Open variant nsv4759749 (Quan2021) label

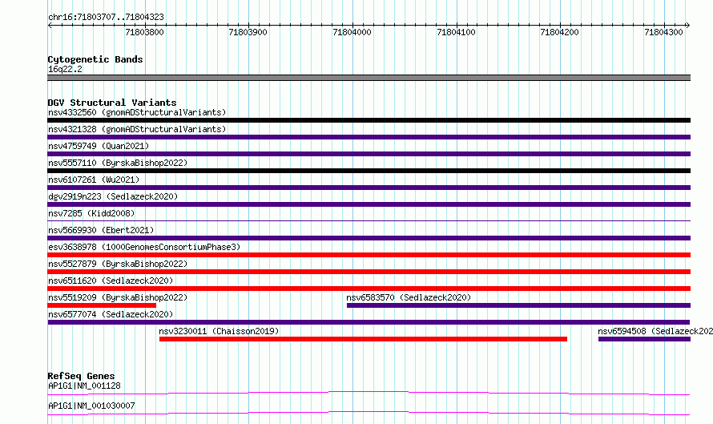click(x=99, y=146)
